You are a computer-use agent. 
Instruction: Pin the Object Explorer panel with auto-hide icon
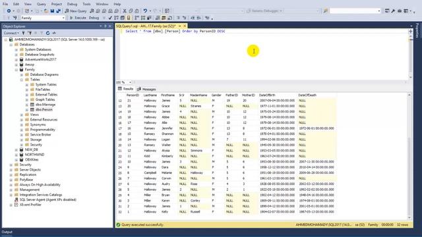tap(105, 26)
